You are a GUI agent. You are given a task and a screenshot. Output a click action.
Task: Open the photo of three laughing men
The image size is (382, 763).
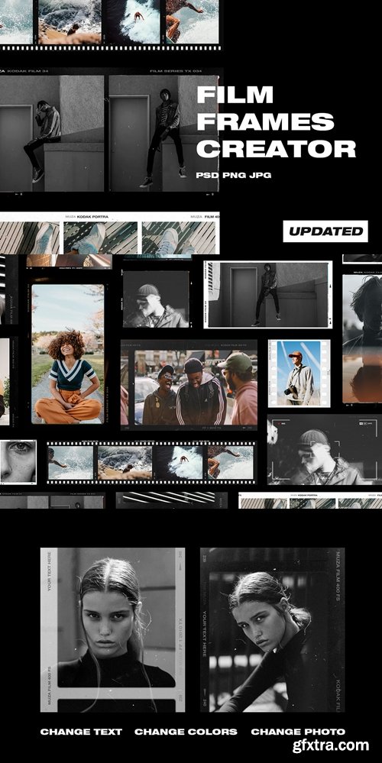pos(189,385)
